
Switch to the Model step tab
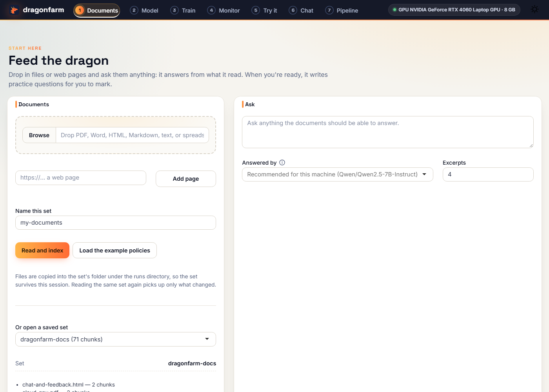[x=144, y=10]
